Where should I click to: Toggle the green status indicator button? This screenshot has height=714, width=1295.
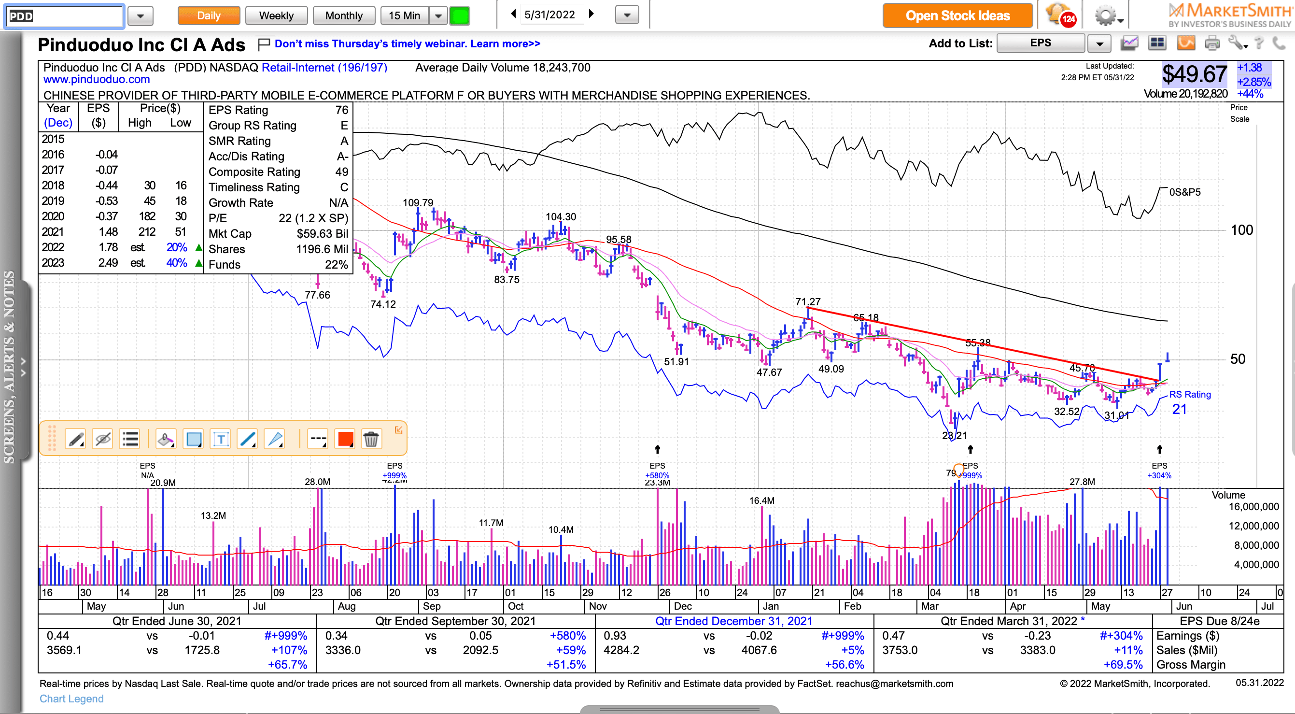pyautogui.click(x=460, y=15)
